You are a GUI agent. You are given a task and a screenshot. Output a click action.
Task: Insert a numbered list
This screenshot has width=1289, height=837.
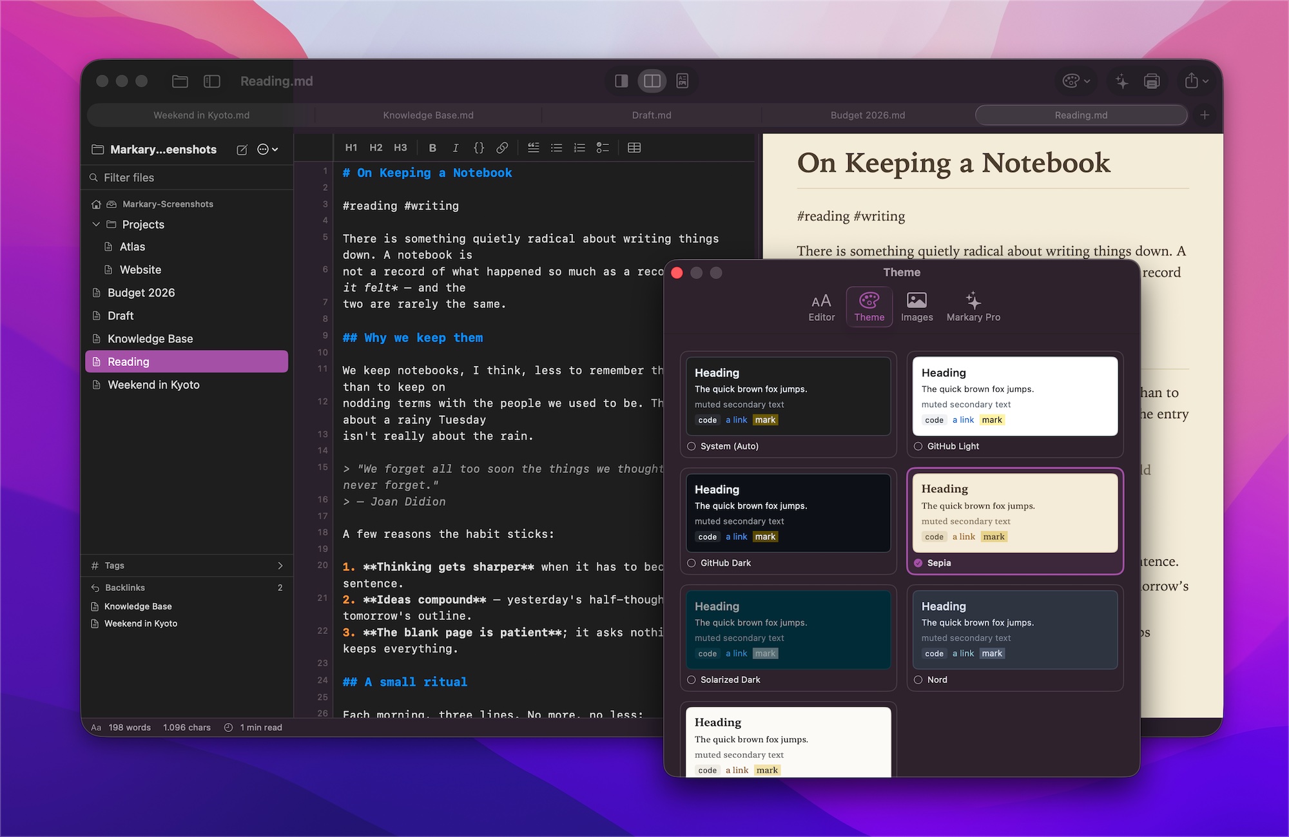pos(580,148)
